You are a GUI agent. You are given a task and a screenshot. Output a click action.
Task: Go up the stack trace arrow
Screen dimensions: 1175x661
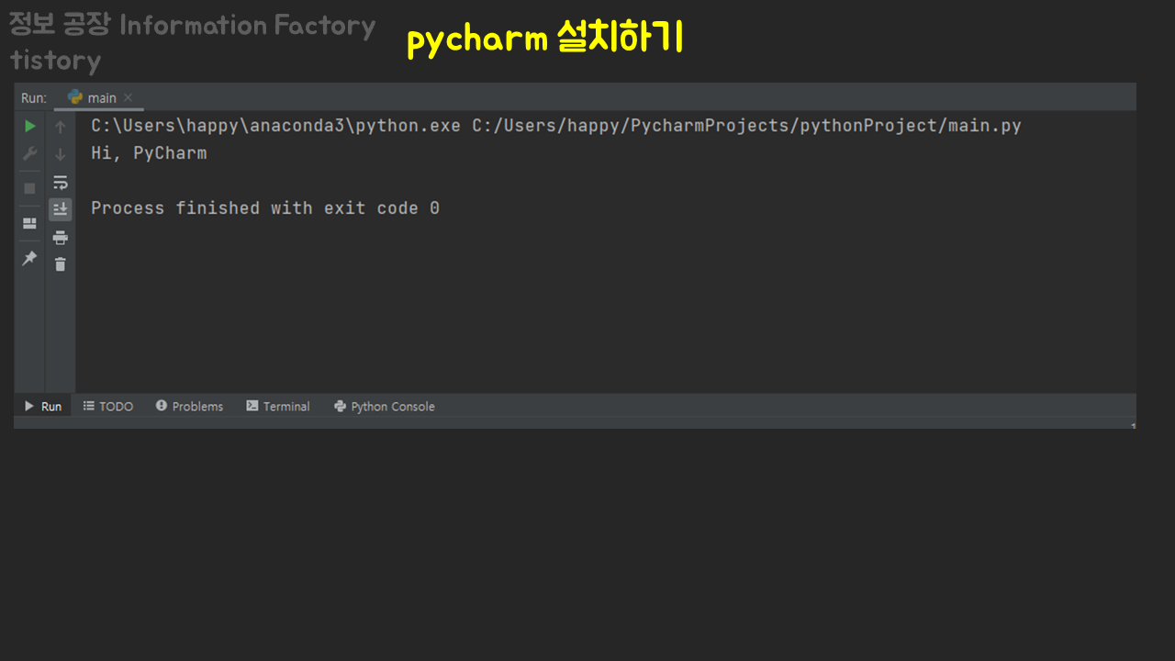click(x=61, y=127)
